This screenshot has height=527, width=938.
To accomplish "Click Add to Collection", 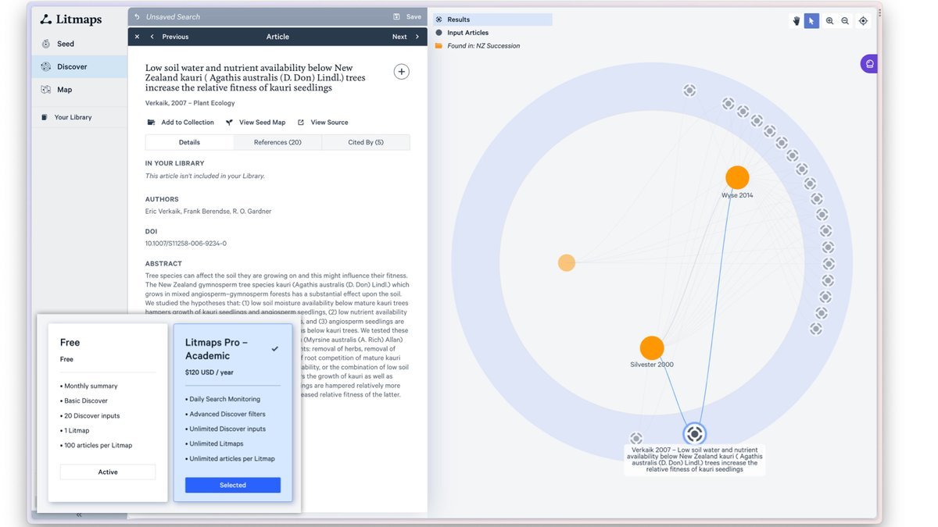I will pyautogui.click(x=181, y=123).
